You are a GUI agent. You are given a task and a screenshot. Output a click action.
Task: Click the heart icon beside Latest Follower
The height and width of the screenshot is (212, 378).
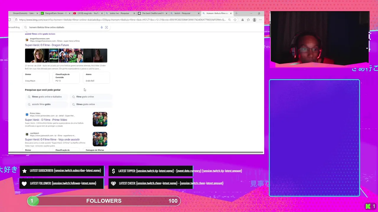(24, 183)
